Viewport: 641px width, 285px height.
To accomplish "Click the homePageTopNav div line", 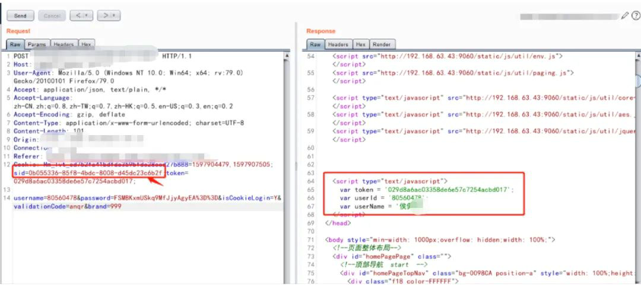I will click(488, 273).
